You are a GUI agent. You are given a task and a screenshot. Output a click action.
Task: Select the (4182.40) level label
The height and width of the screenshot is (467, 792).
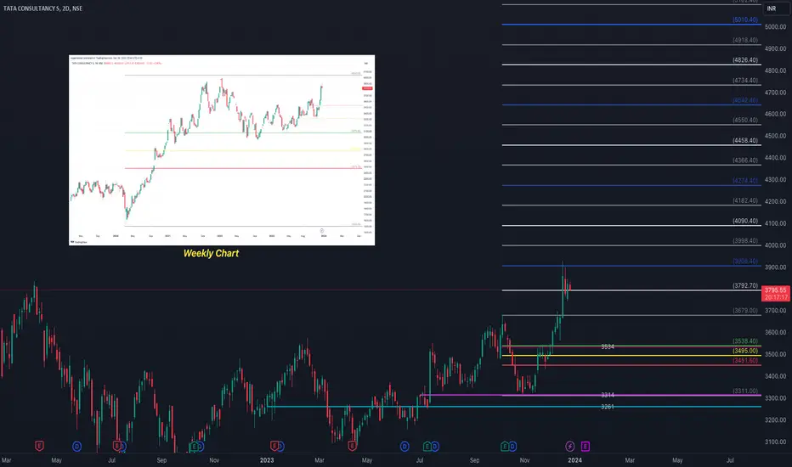click(x=745, y=201)
